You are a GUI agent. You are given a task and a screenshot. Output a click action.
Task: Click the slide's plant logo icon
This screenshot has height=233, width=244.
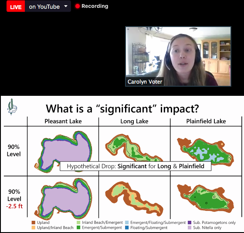(x=12, y=107)
